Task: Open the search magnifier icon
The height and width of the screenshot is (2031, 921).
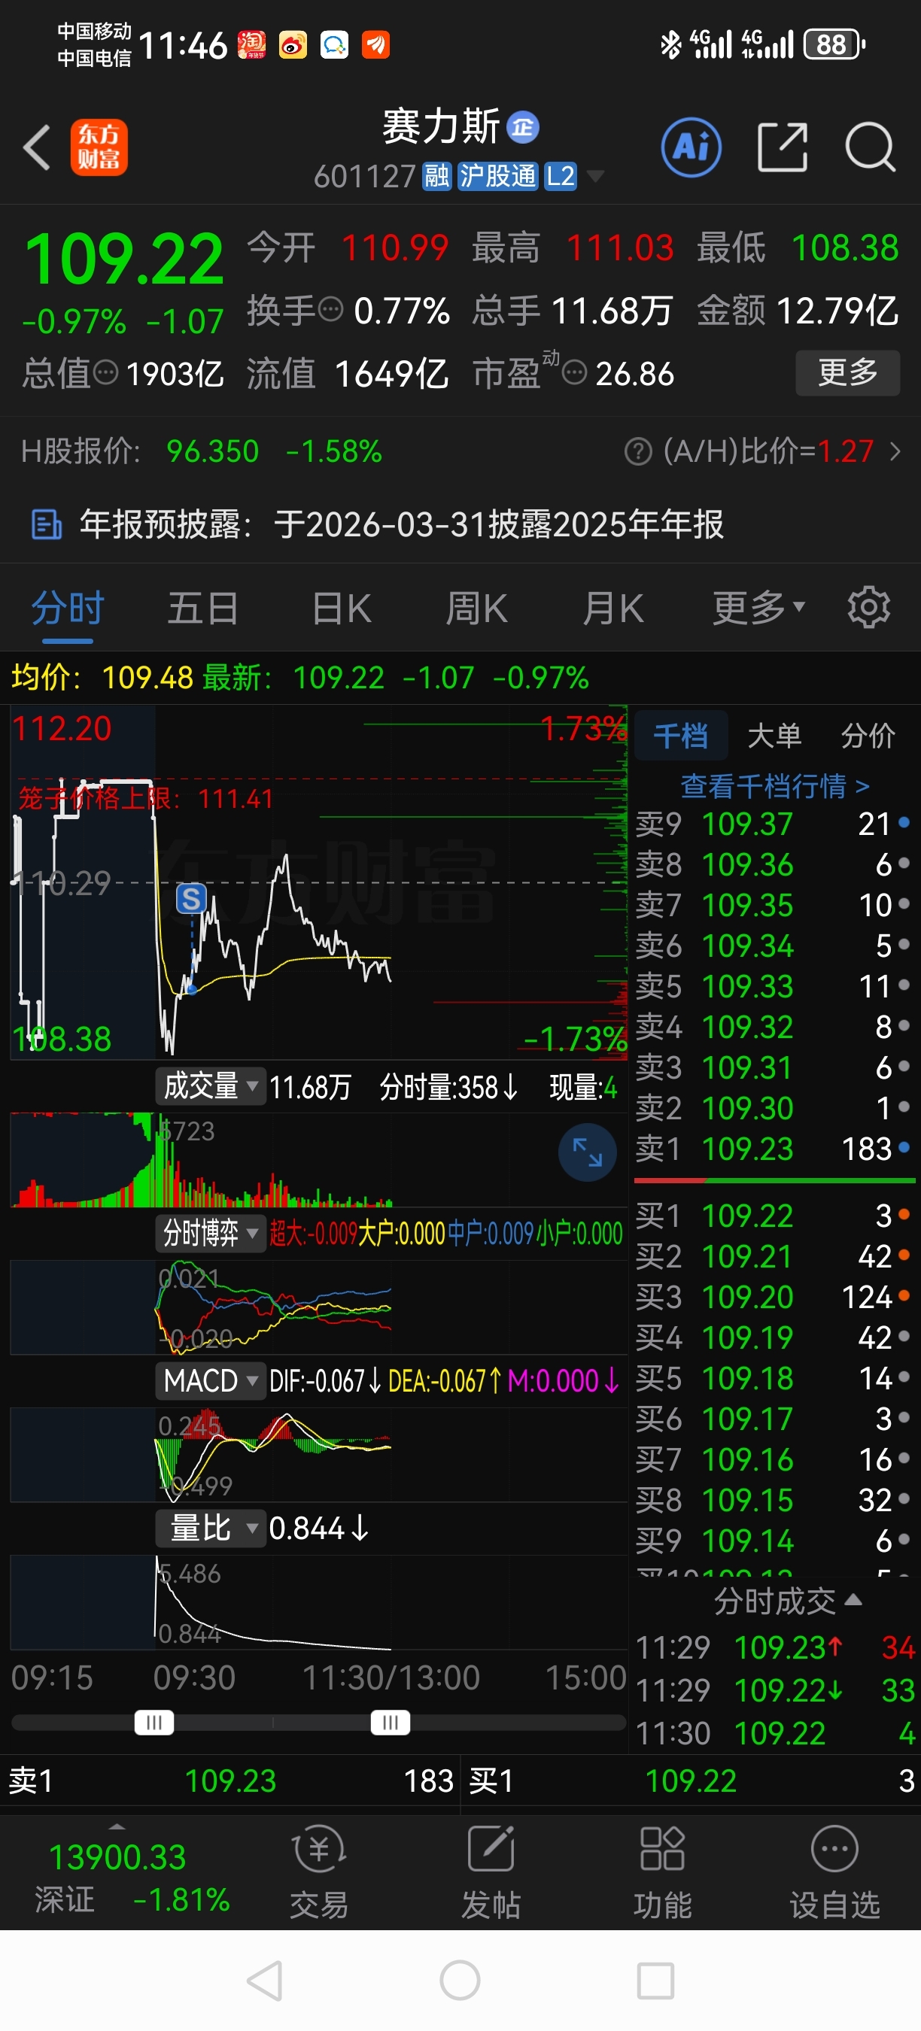Action: (x=871, y=147)
